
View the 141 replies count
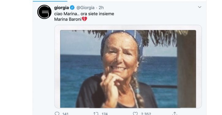[x=65, y=114]
